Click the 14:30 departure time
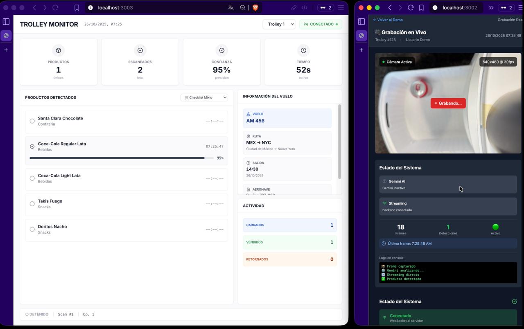524x329 pixels. click(252, 169)
